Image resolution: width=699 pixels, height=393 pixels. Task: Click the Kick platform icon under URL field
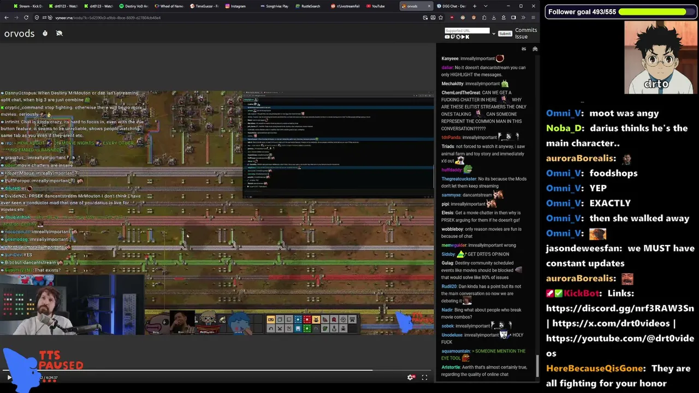coord(467,37)
